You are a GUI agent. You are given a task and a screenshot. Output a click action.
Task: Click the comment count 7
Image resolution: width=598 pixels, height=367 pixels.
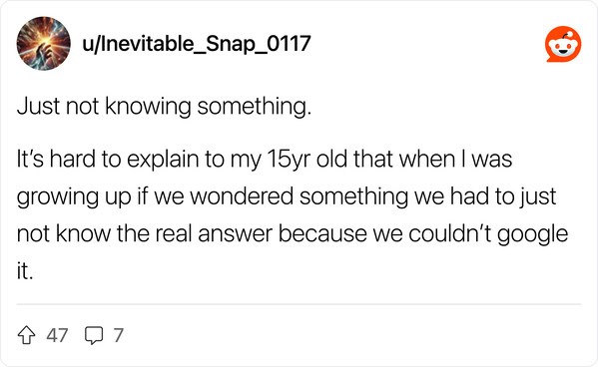pos(118,335)
